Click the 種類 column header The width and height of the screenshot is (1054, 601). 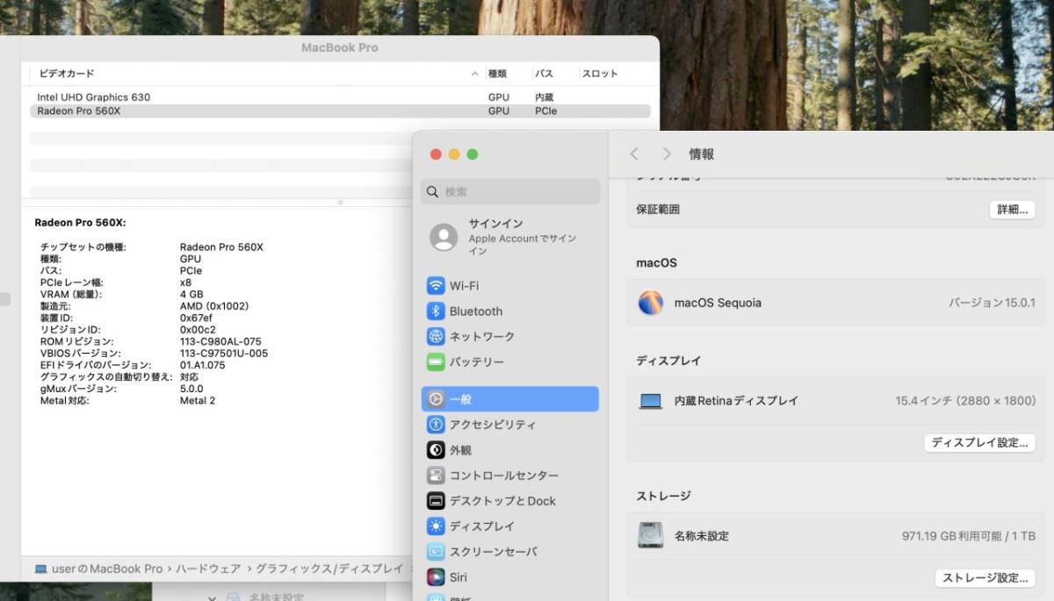497,74
